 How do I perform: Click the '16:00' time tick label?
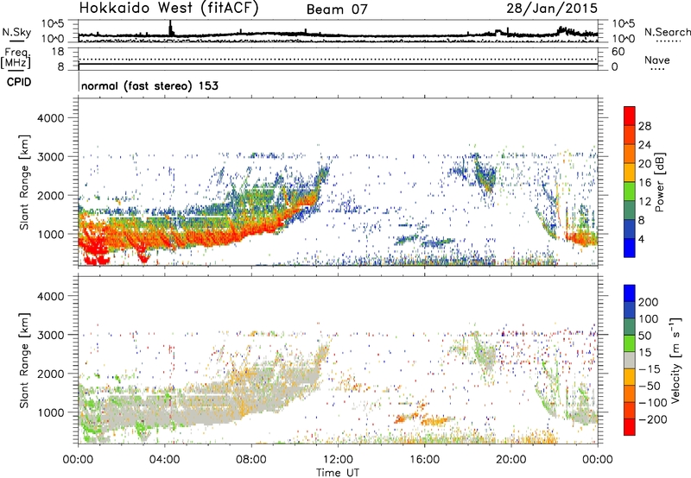click(424, 460)
